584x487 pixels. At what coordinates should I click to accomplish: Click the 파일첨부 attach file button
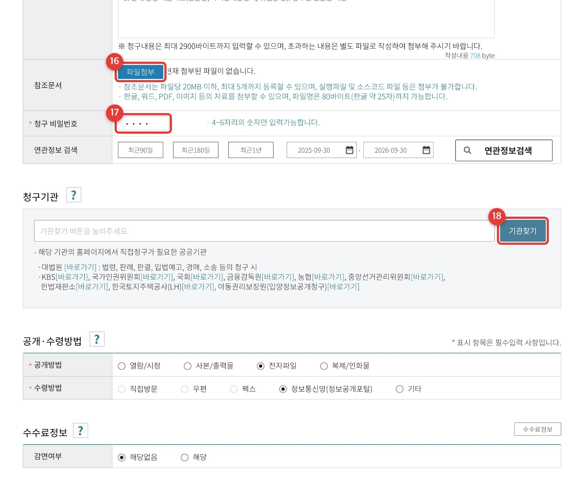pyautogui.click(x=141, y=72)
